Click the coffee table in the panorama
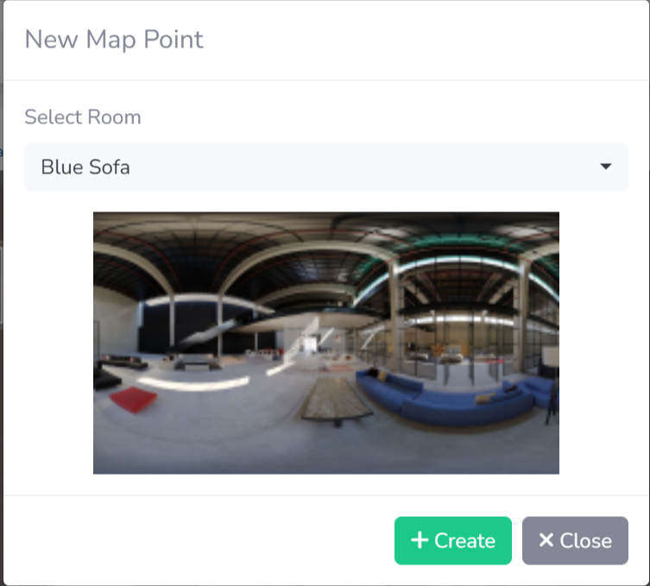Viewport: 650px width, 586px height. [x=336, y=400]
